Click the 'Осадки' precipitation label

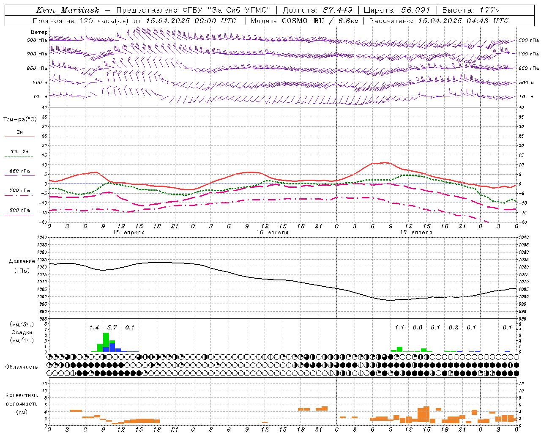[22, 332]
